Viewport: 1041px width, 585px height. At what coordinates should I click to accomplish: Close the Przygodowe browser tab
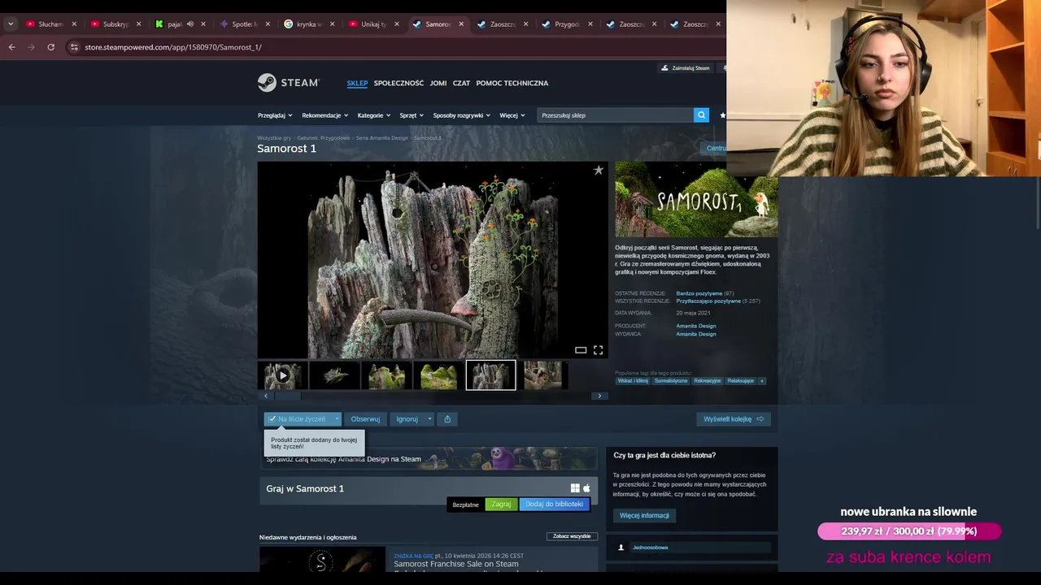[590, 24]
